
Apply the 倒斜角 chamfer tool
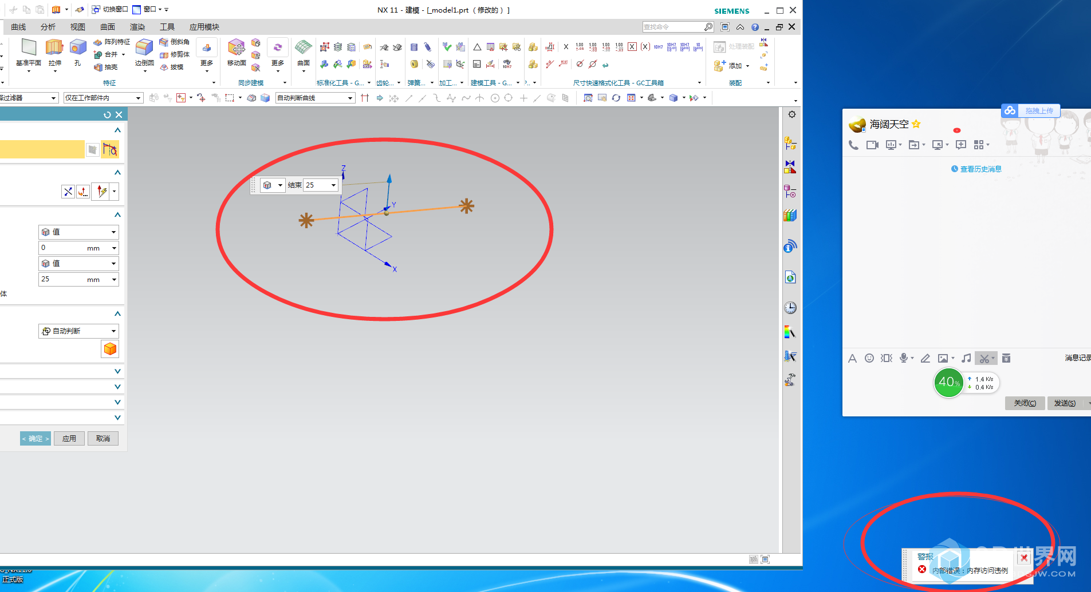[x=175, y=42]
